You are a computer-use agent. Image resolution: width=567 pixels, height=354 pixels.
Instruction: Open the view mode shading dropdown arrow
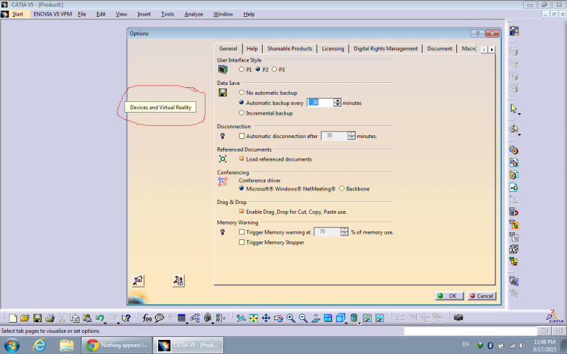(359, 323)
